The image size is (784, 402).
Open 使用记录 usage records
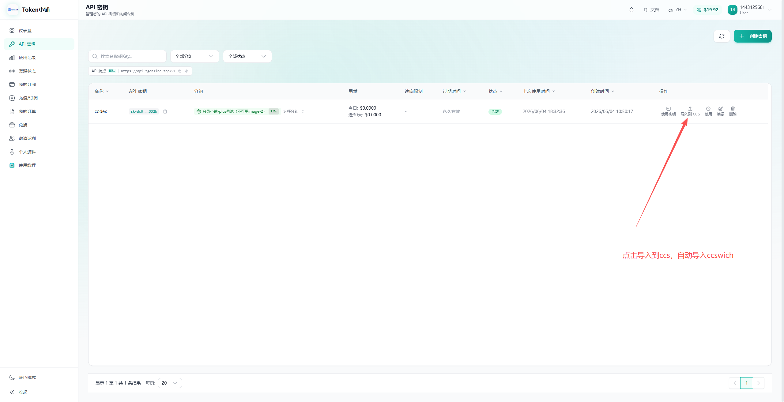pos(39,58)
